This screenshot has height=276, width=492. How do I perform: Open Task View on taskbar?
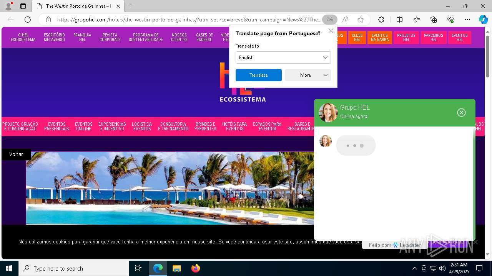coord(138,268)
